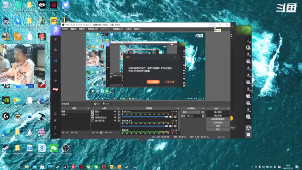302x170 pixels.
Task: Open the scene transition type dropdown
Action: [x=191, y=112]
